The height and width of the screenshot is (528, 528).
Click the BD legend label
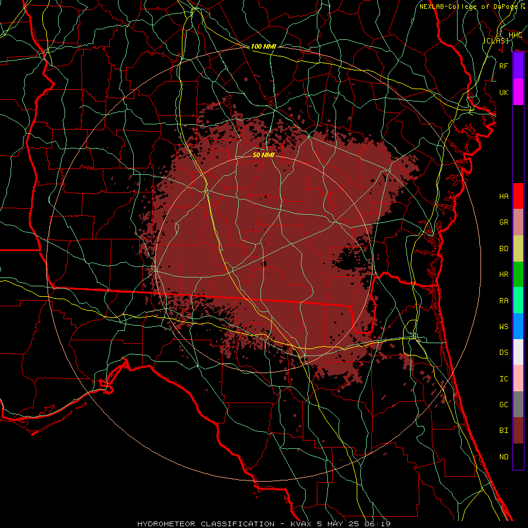click(504, 249)
